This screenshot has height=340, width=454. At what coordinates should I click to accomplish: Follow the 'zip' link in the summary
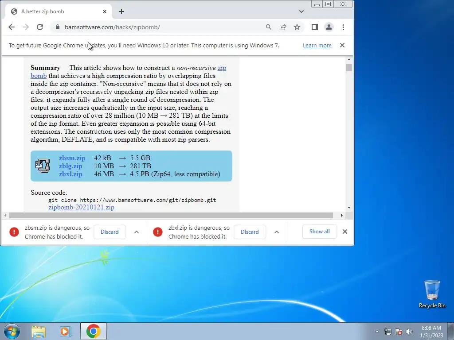[222, 68]
